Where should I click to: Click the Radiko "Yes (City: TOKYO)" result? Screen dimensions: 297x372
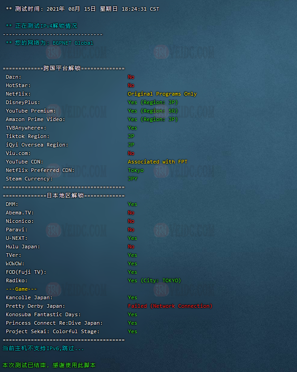[x=154, y=280]
